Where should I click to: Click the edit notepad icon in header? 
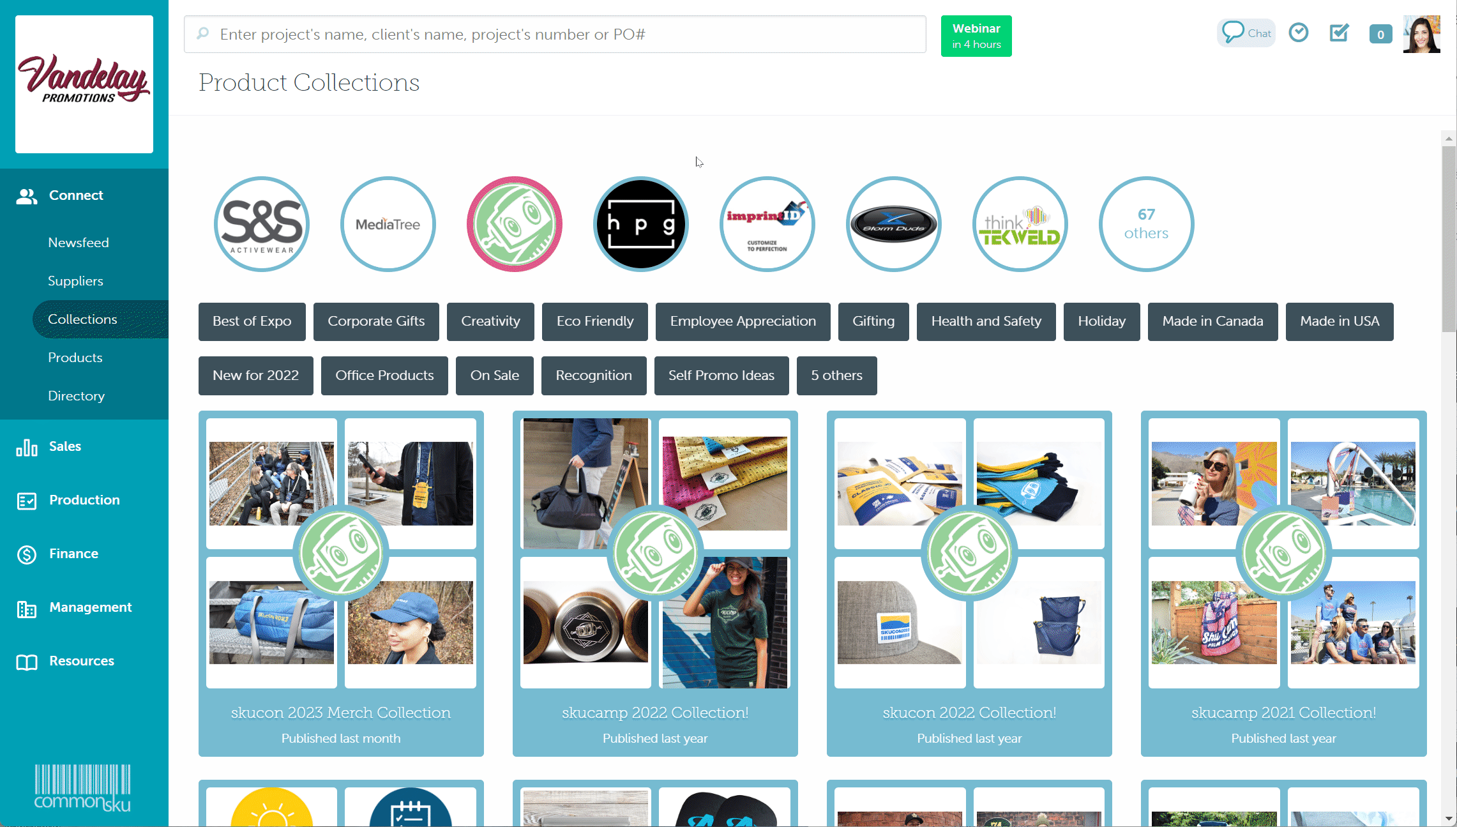[x=1339, y=33]
